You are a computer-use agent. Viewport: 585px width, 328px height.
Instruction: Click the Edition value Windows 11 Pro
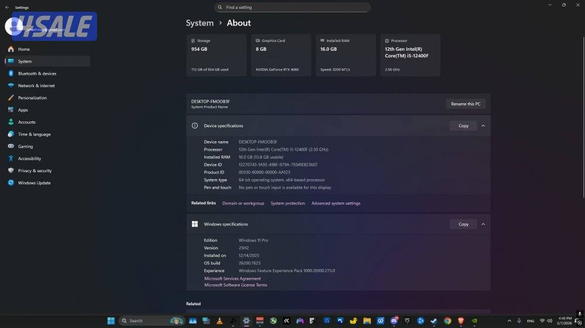click(253, 240)
